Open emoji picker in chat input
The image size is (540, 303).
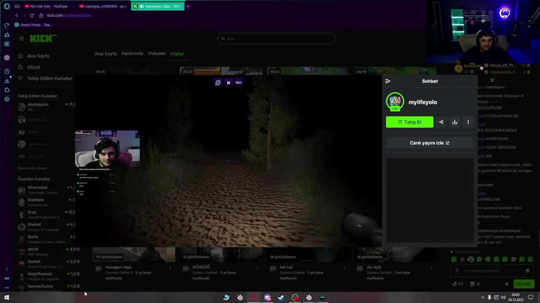pos(527,271)
